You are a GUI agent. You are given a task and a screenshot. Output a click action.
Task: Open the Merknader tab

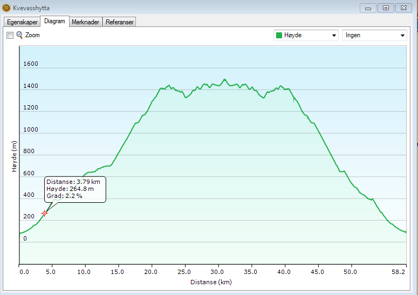click(x=86, y=22)
